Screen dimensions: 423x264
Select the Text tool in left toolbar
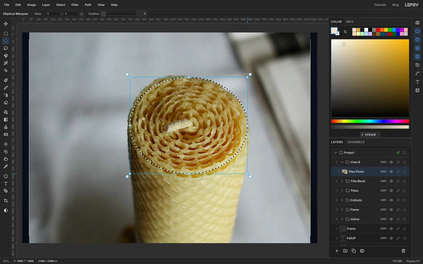pos(6,183)
